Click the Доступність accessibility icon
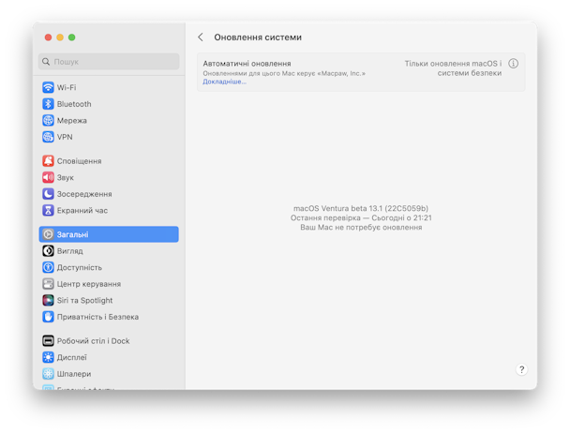The height and width of the screenshot is (433, 570). (48, 267)
